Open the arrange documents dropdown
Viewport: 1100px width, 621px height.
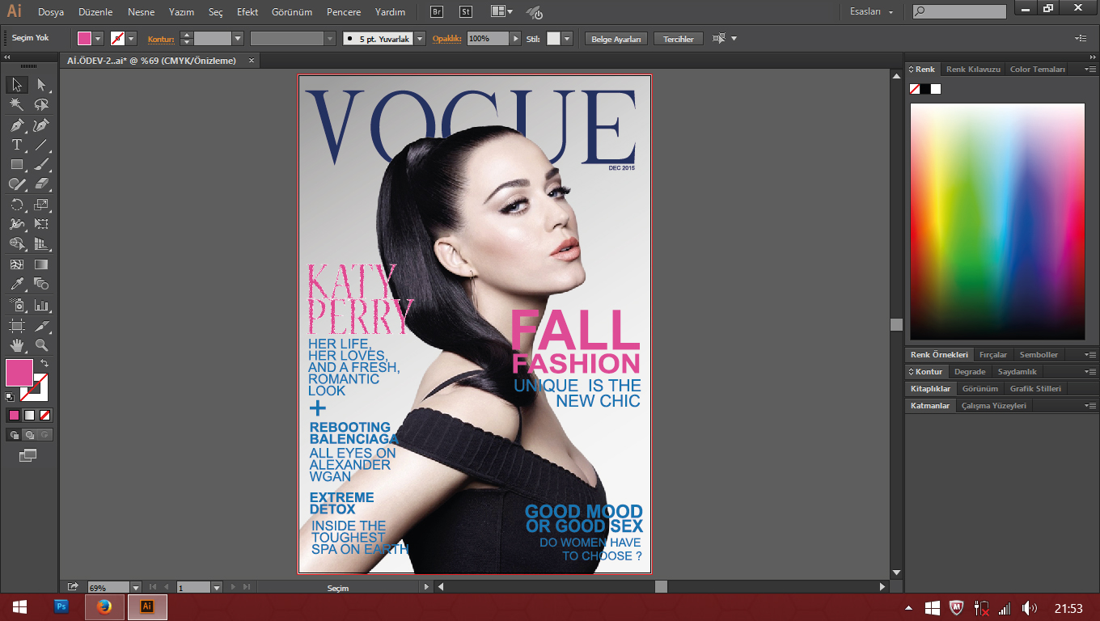click(x=501, y=12)
